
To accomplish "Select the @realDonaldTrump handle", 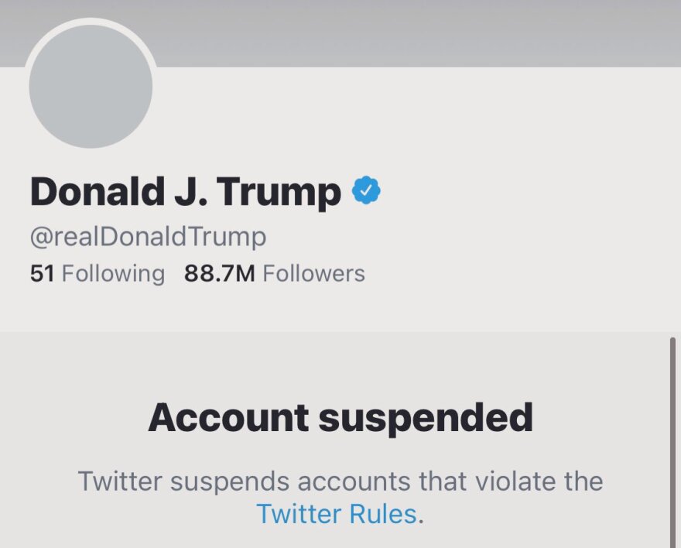I will point(148,237).
